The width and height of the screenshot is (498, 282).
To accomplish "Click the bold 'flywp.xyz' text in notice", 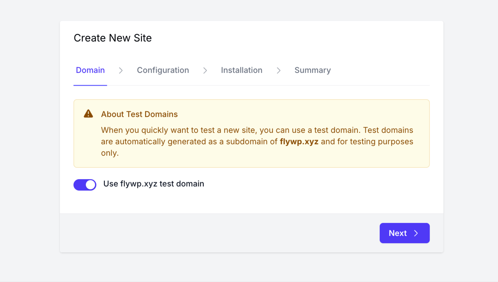I will (x=299, y=141).
